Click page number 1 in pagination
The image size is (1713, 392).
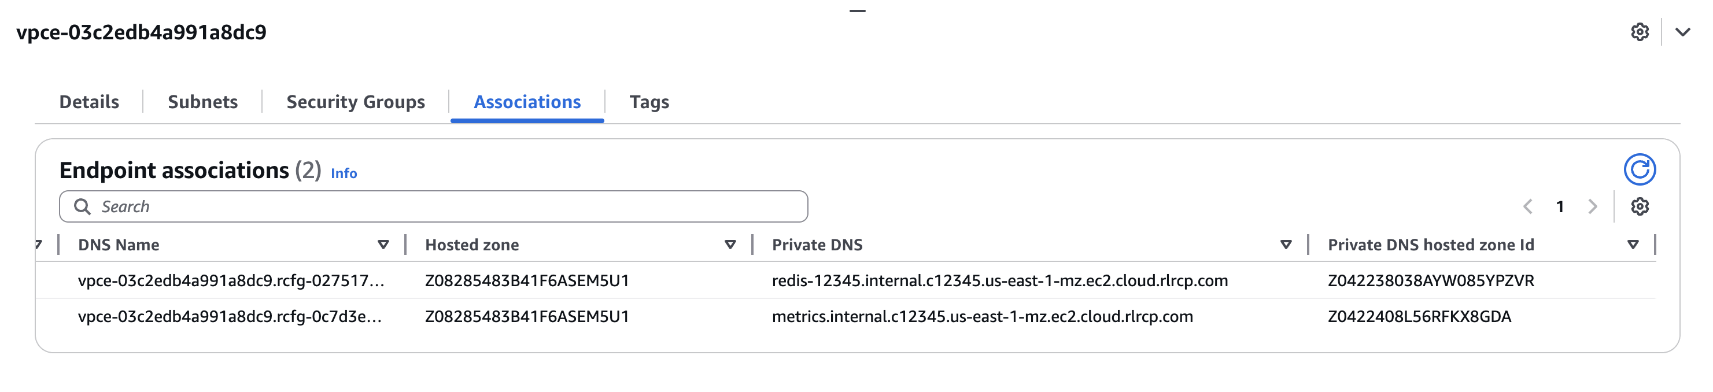pyautogui.click(x=1559, y=206)
